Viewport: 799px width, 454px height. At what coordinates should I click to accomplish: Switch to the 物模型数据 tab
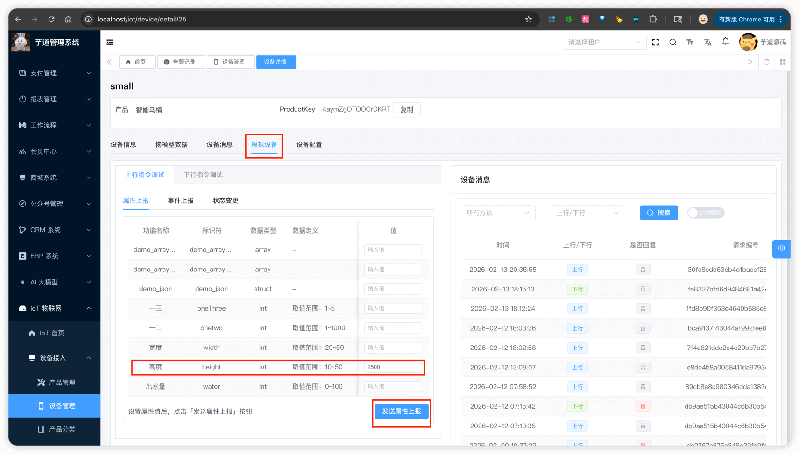pos(171,144)
